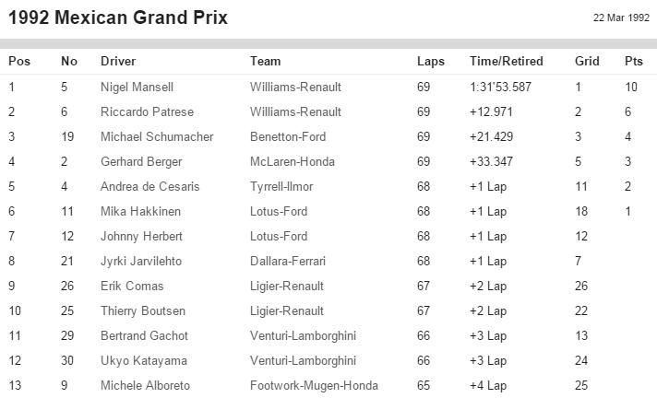The width and height of the screenshot is (657, 398).
Task: Click the date 22 Mar 1992
Action: tap(621, 18)
